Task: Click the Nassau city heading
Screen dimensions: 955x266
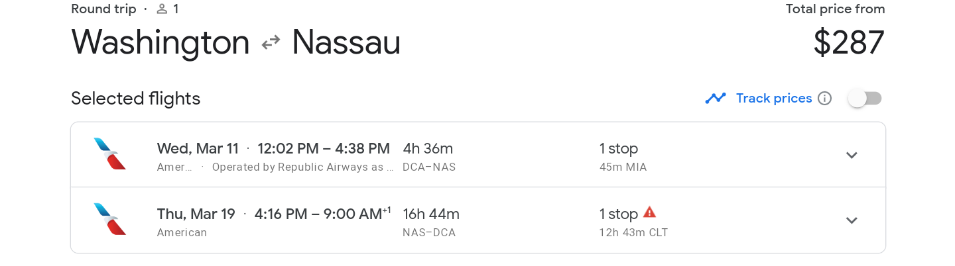Action: [346, 43]
